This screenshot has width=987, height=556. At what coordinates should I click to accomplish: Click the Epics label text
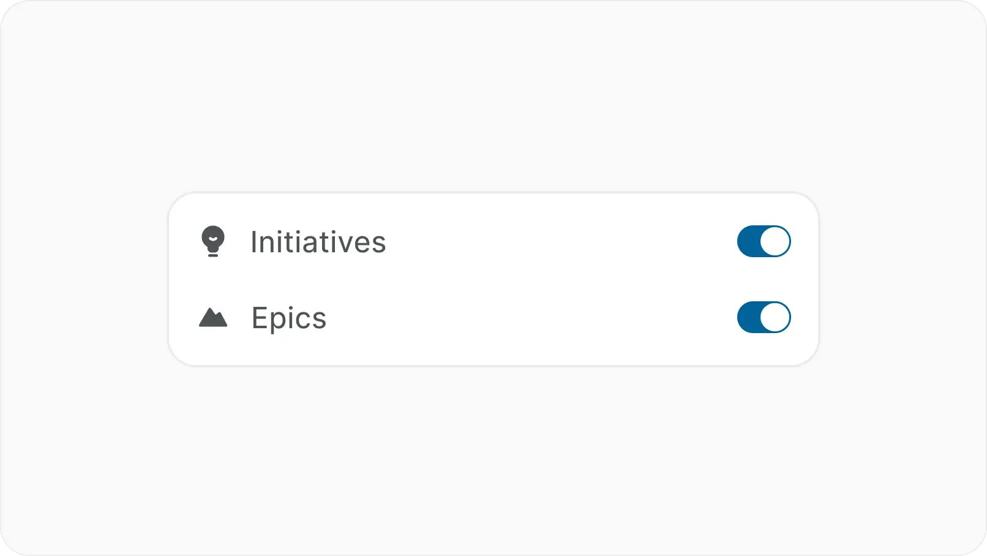tap(288, 318)
